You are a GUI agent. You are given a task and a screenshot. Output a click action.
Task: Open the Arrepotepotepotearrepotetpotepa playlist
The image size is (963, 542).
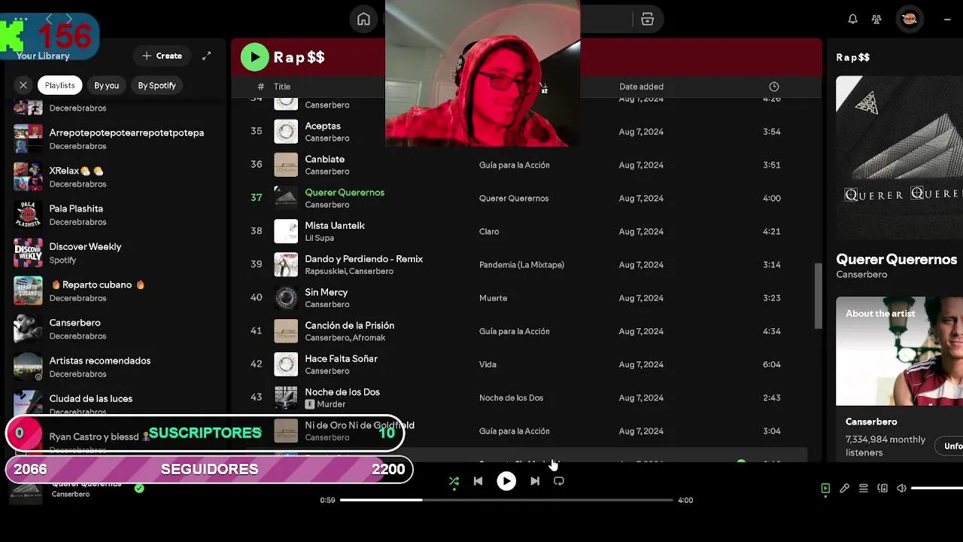point(117,139)
